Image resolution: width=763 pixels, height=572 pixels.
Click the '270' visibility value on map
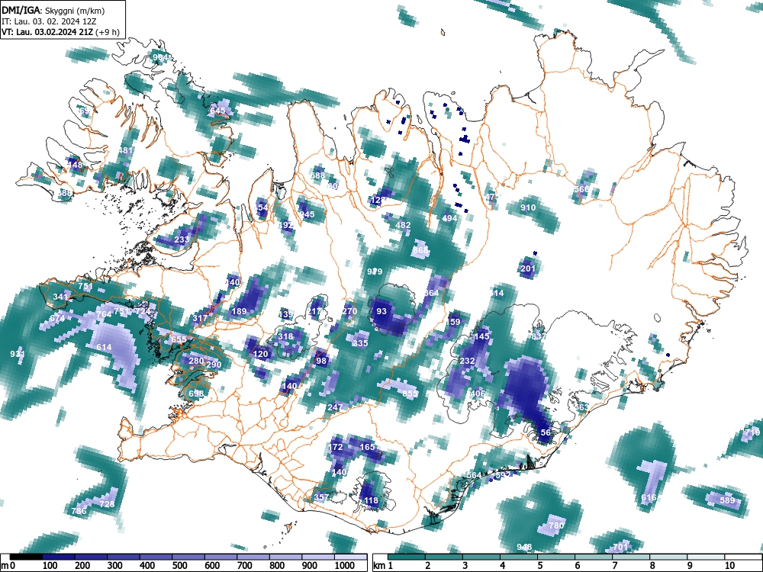(349, 311)
